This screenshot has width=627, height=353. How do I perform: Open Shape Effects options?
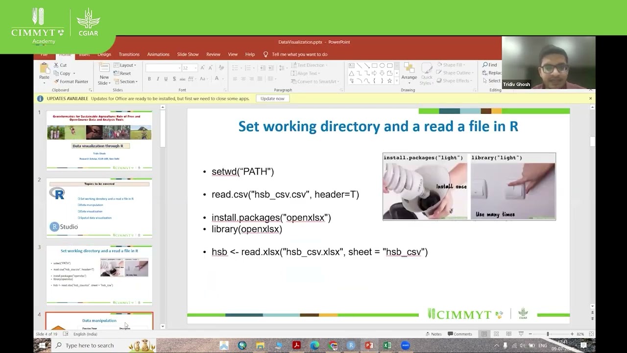(x=454, y=81)
